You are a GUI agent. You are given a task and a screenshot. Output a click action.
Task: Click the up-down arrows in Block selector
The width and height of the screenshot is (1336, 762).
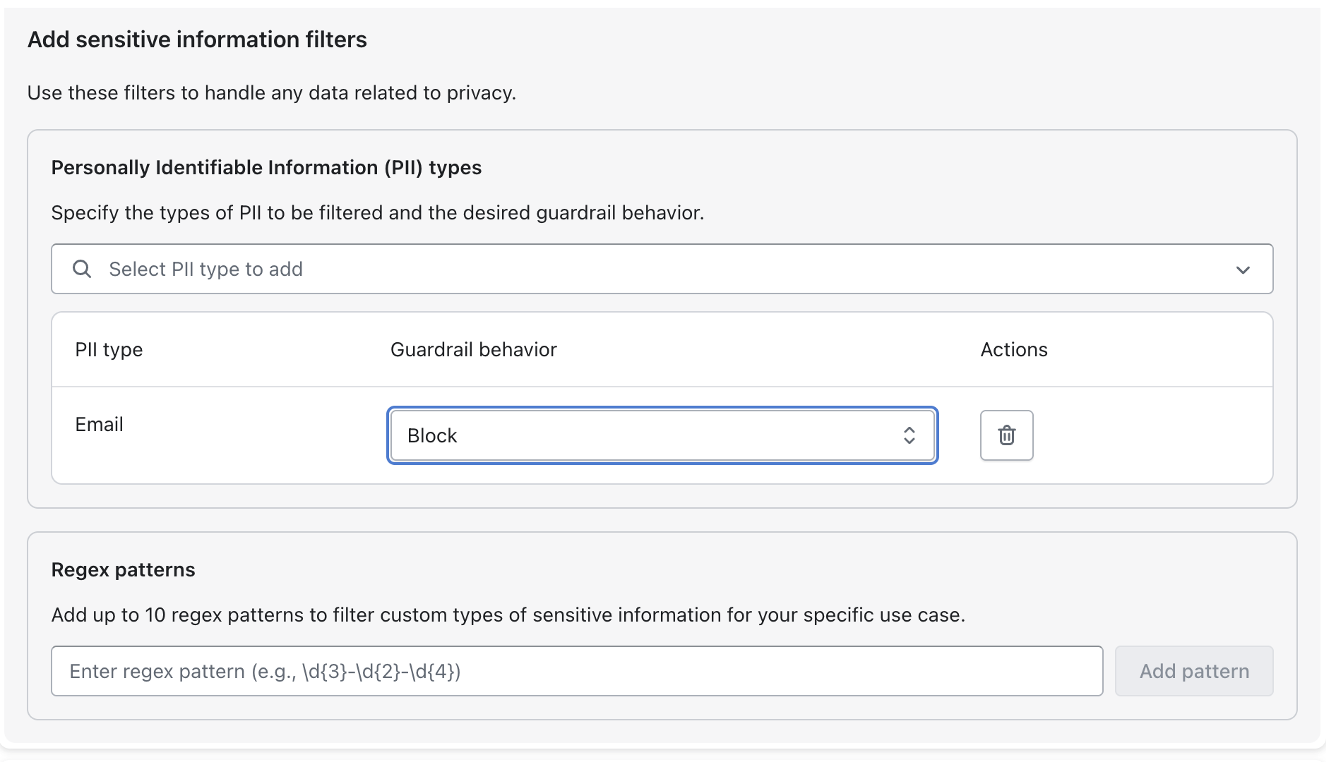[909, 435]
